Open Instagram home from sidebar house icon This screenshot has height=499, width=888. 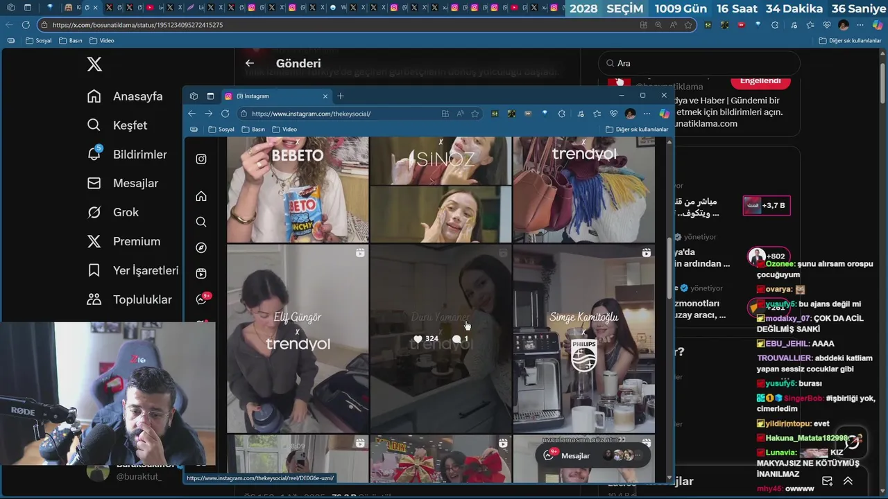[x=201, y=196]
